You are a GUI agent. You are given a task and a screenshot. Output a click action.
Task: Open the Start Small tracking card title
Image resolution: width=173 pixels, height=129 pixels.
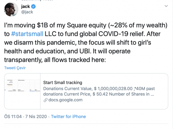[63, 82]
